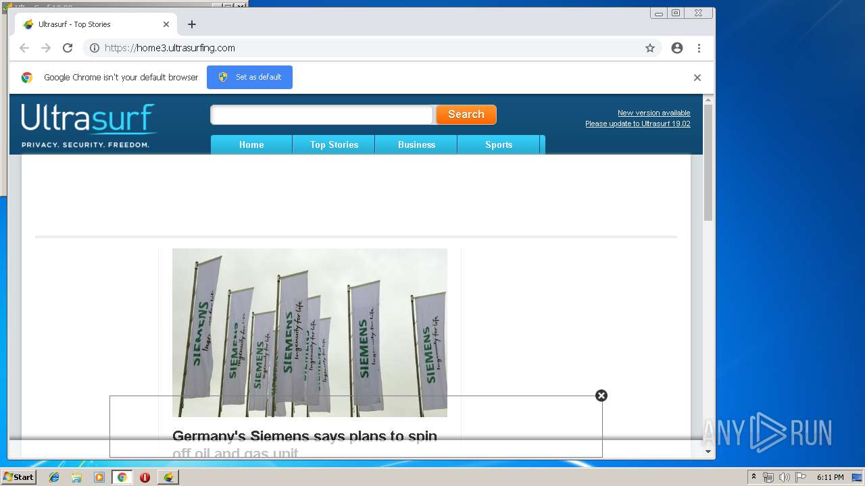Reload the Ultrasurf page

(68, 48)
